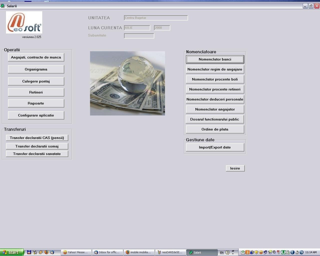Open the language bar options arrow
This screenshot has width=320, height=256.
click(233, 254)
